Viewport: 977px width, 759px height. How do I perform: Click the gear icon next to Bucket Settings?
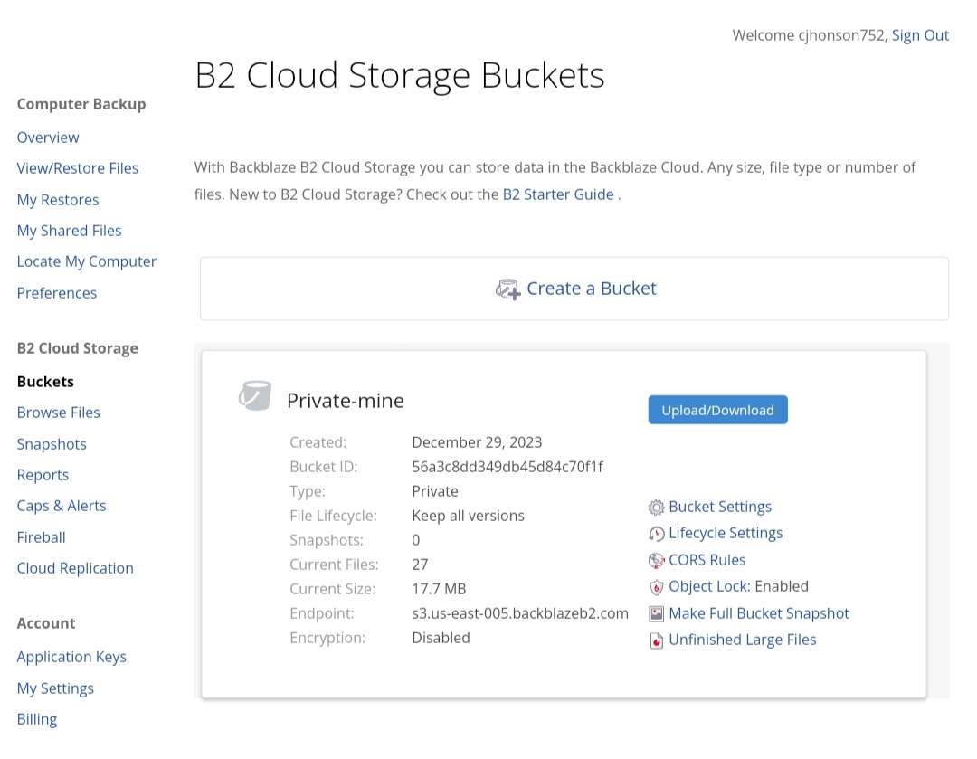pyautogui.click(x=656, y=508)
